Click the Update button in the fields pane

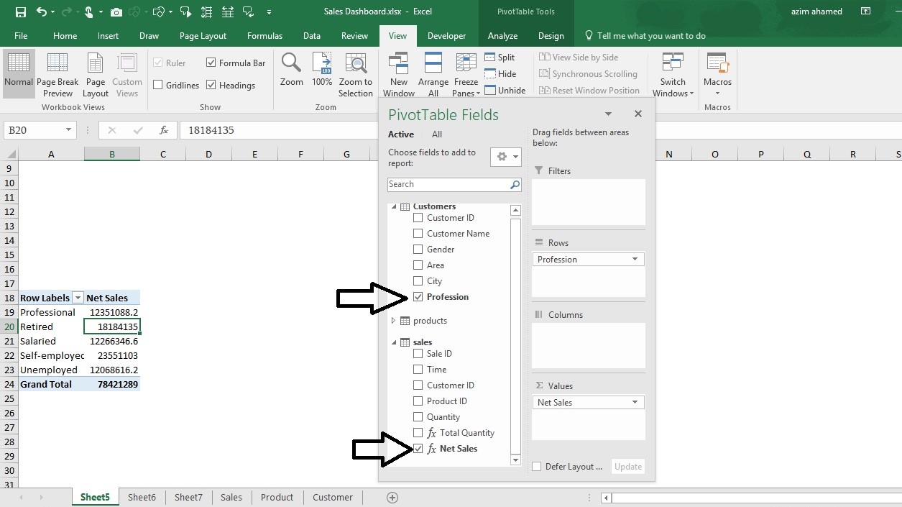pos(627,467)
